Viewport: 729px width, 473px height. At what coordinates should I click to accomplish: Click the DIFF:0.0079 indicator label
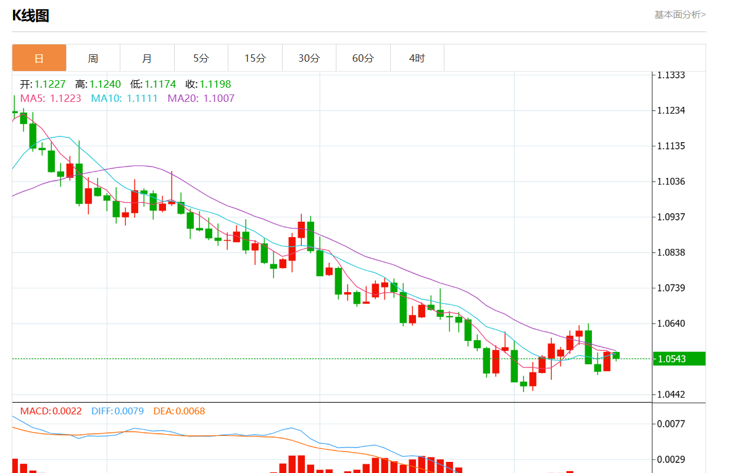[x=118, y=411]
